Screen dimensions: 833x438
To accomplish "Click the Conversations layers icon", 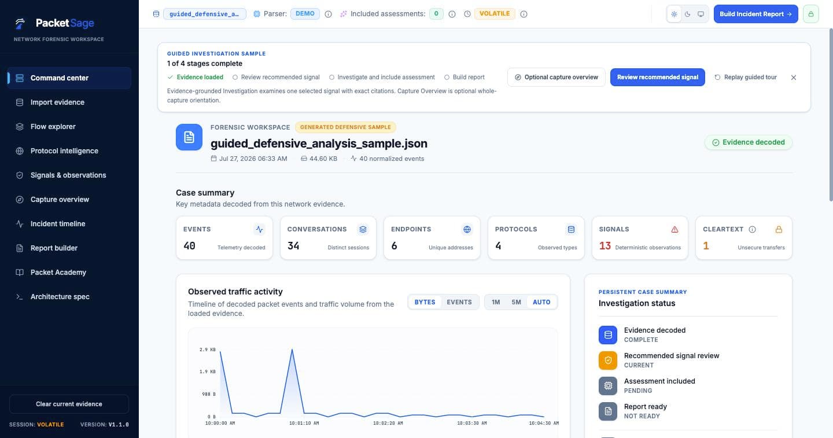I will point(363,230).
